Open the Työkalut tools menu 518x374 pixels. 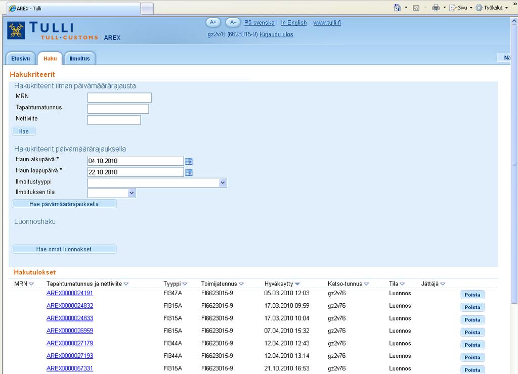[492, 8]
